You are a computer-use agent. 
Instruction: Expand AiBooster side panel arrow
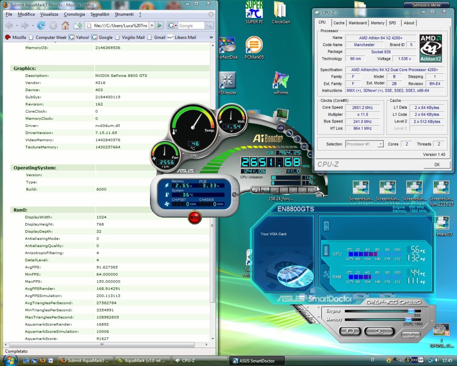[235, 194]
